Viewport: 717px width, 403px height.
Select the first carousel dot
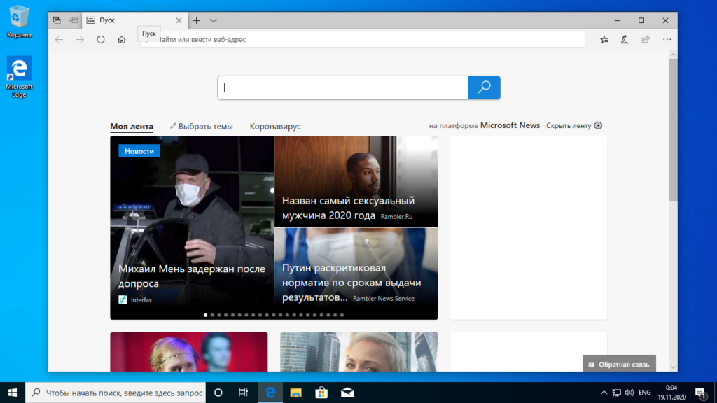[205, 315]
